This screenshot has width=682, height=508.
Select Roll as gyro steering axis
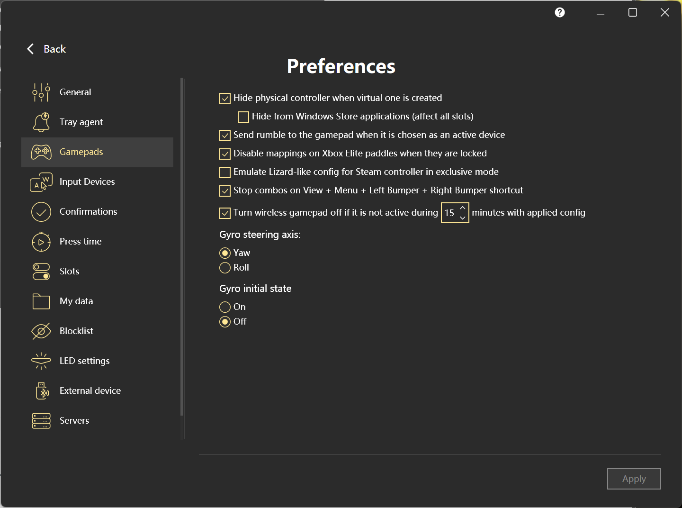click(225, 268)
